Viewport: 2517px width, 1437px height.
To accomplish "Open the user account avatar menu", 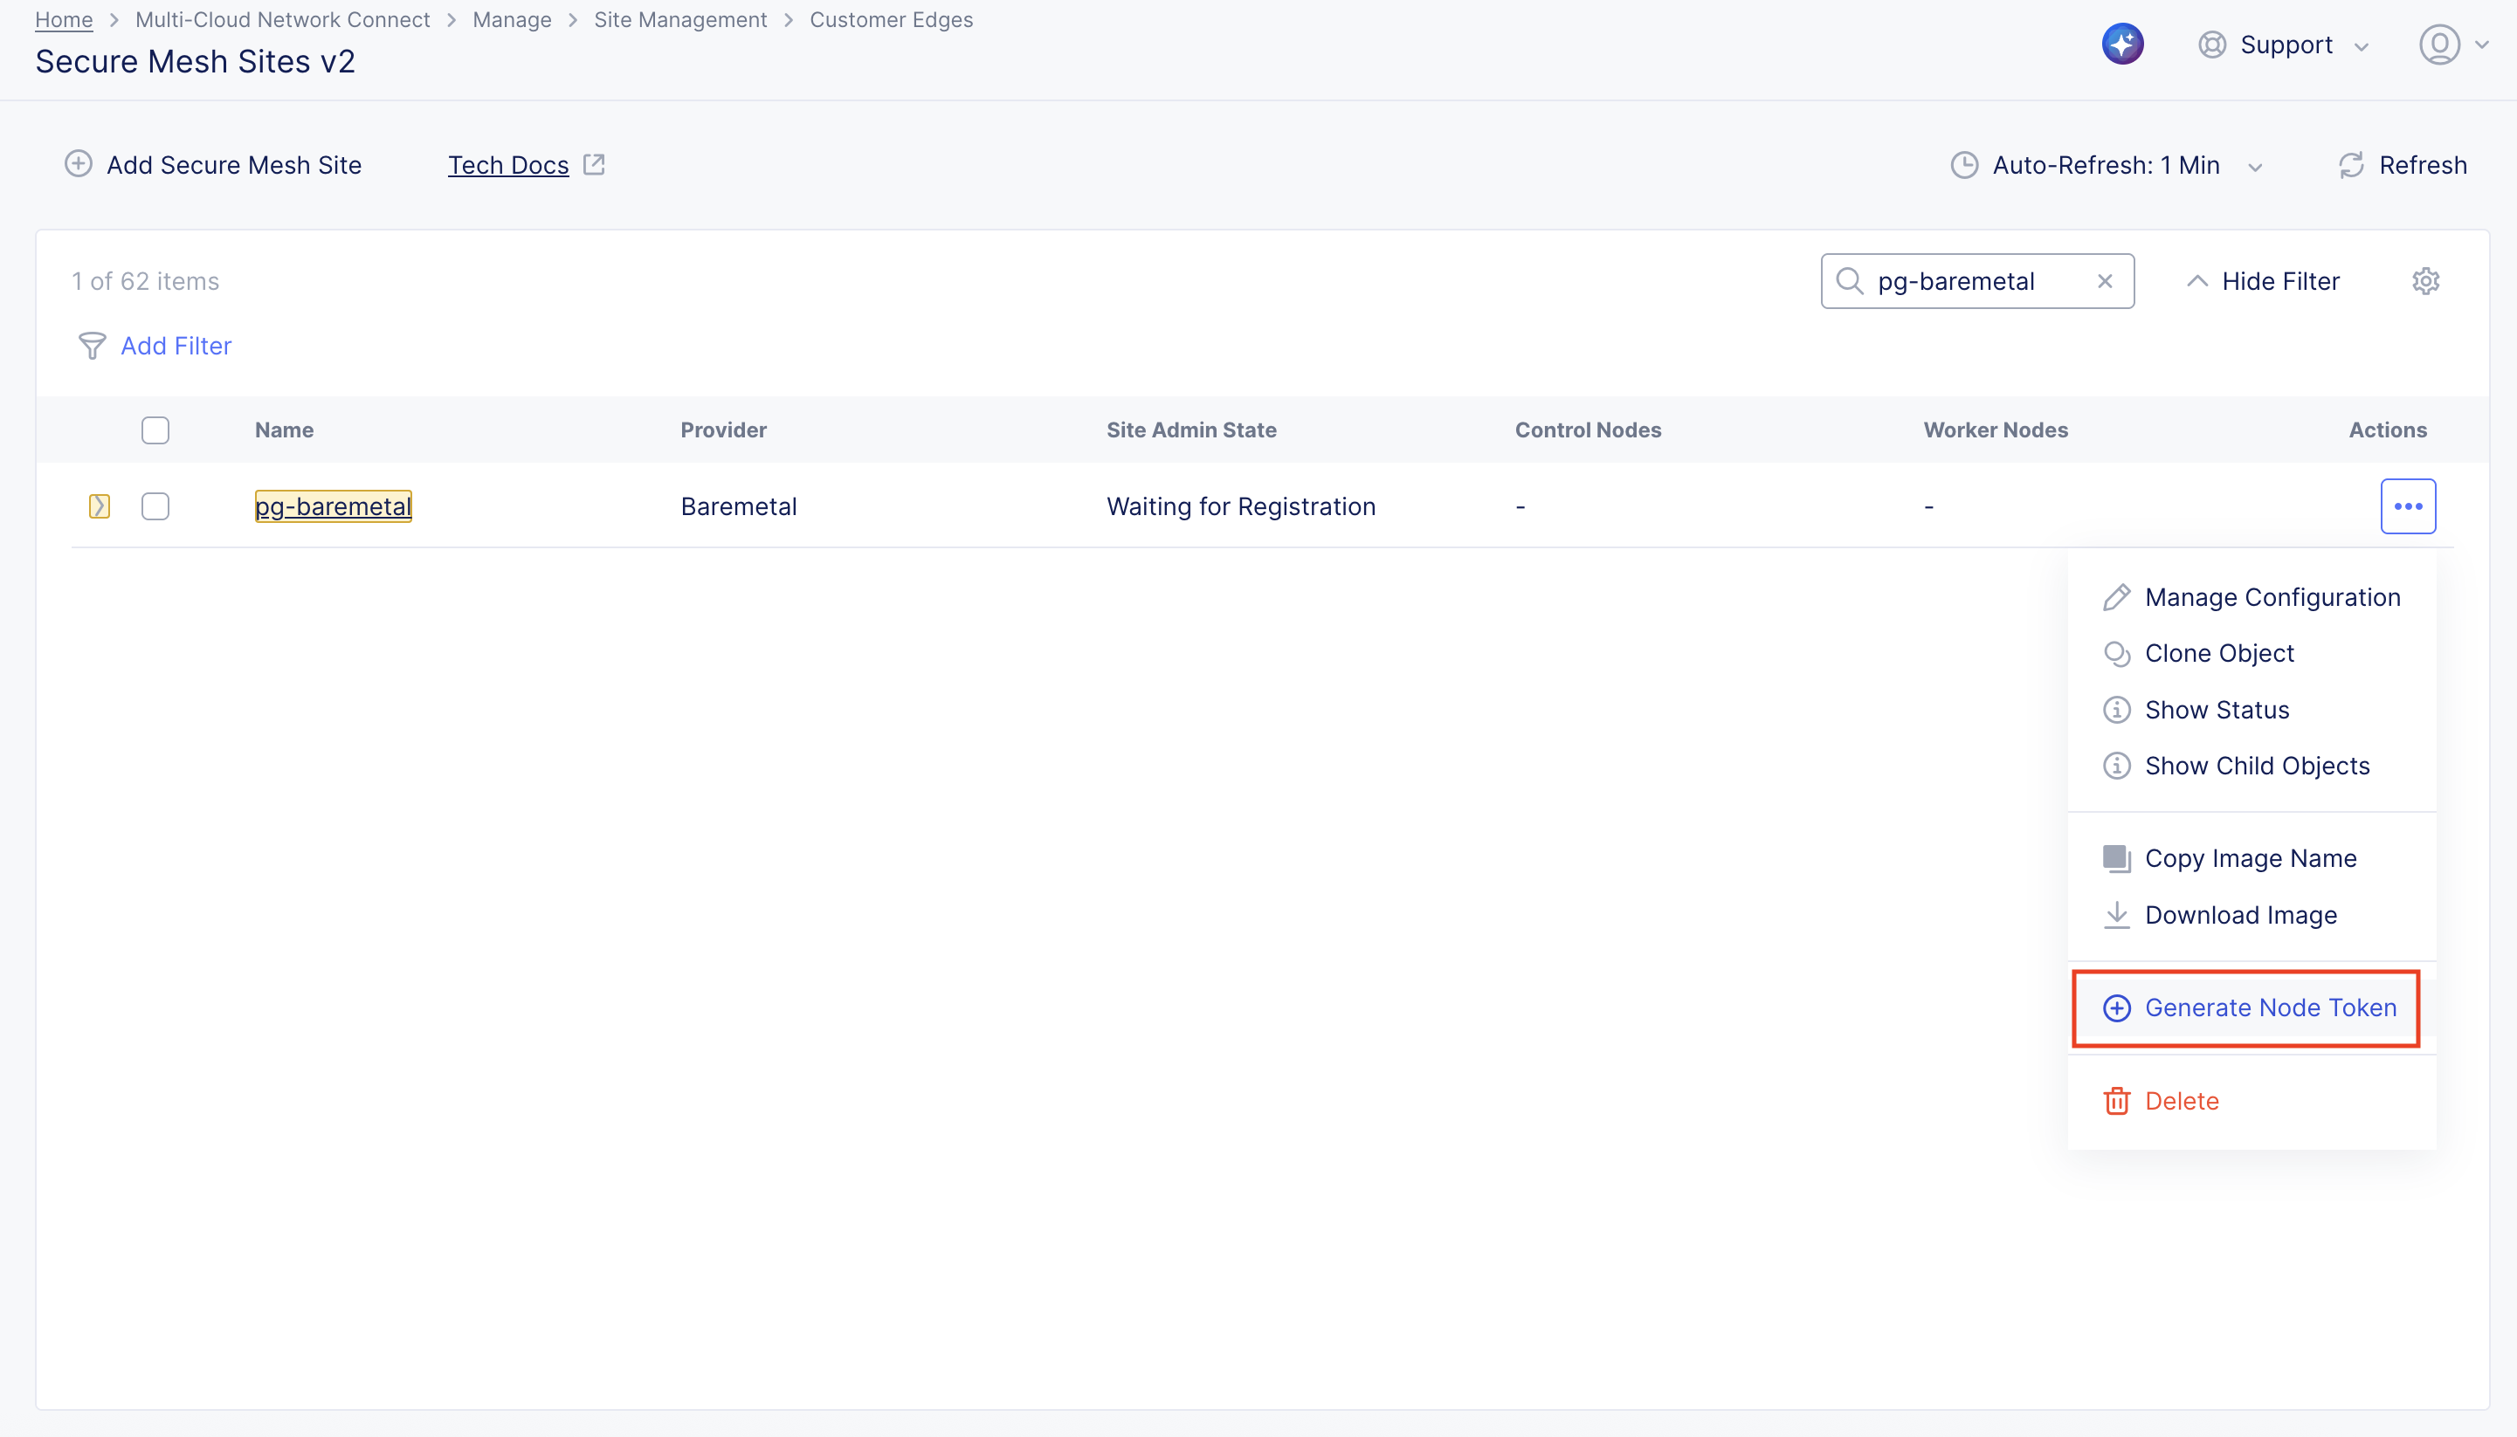I will [x=2439, y=45].
